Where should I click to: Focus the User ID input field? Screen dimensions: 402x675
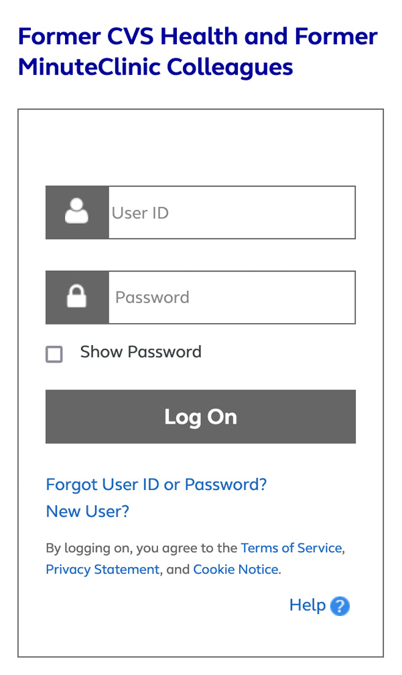click(232, 212)
